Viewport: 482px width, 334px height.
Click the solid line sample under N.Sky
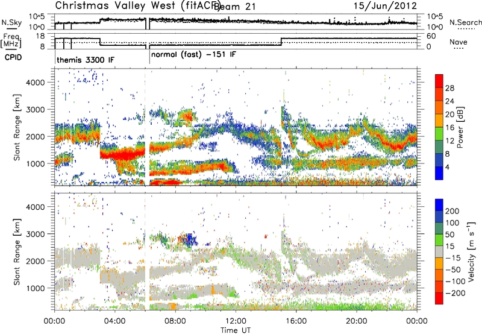click(11, 28)
